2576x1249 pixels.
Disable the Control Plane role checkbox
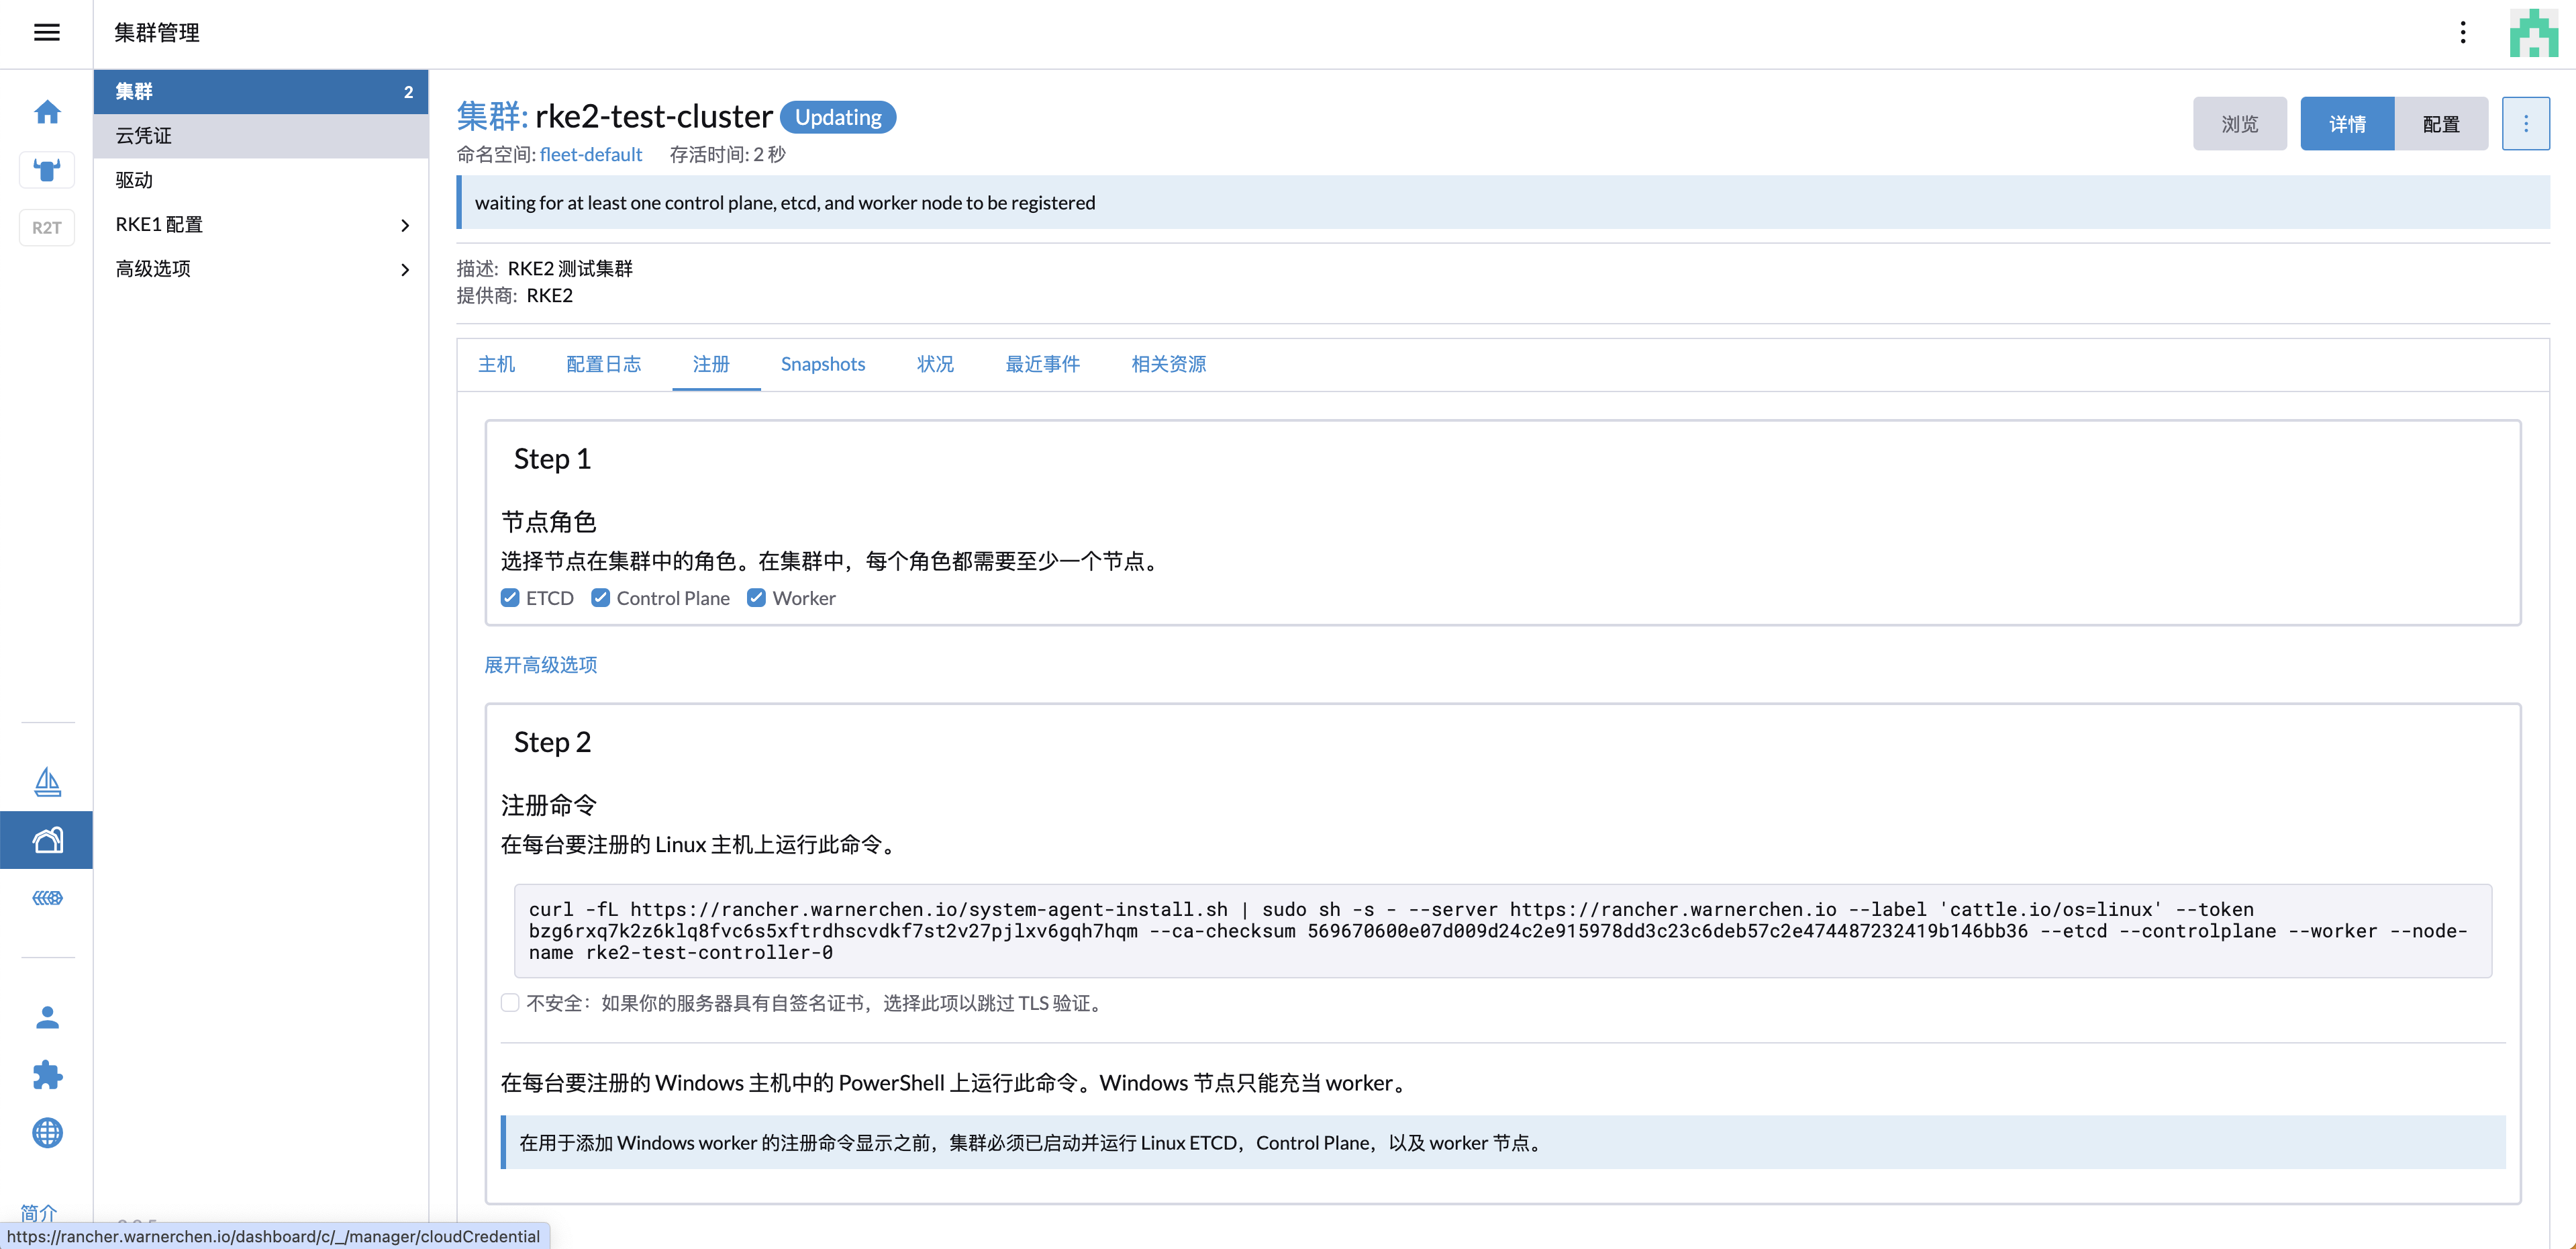point(600,598)
